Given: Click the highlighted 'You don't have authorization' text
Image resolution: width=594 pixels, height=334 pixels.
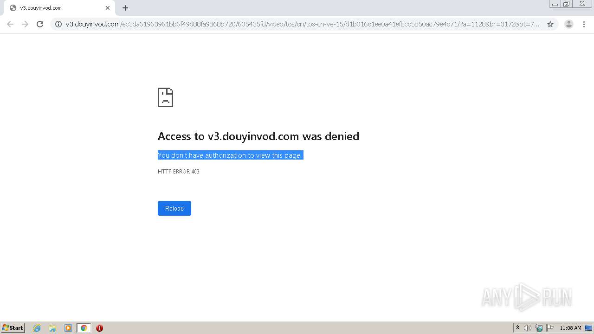Looking at the screenshot, I should 230,155.
